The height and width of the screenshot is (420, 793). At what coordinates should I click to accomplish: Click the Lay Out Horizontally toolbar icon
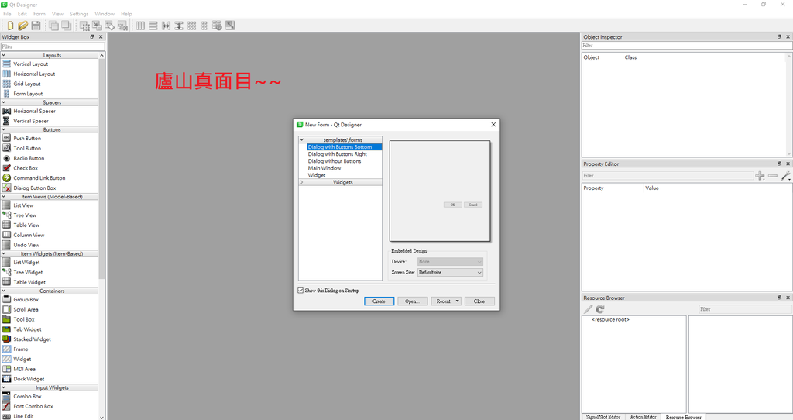tap(141, 26)
